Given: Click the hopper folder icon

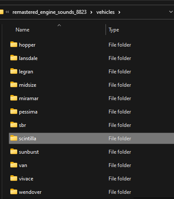Looking at the screenshot, I should pos(14,44).
